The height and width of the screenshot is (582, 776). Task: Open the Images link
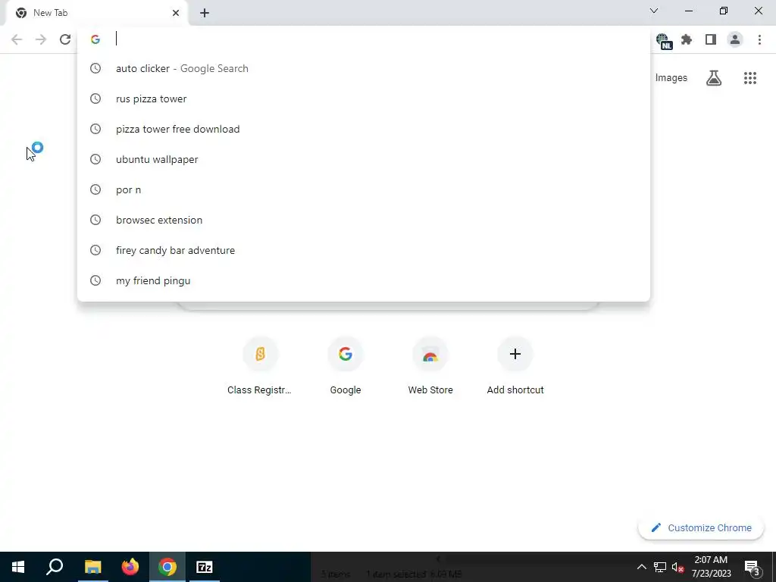(x=671, y=78)
